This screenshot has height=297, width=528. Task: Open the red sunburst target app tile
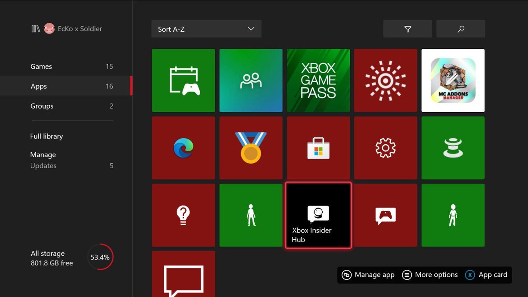click(x=385, y=81)
